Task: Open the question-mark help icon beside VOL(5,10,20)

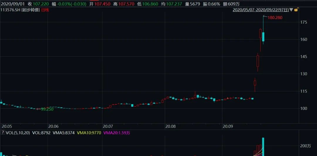Action: click(x=3, y=133)
